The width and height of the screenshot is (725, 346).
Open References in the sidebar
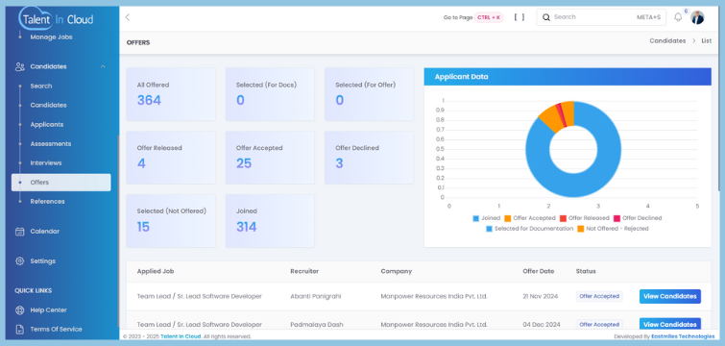(x=48, y=201)
